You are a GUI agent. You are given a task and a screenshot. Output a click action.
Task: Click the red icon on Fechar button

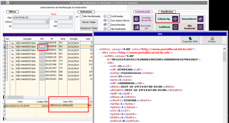(212, 38)
